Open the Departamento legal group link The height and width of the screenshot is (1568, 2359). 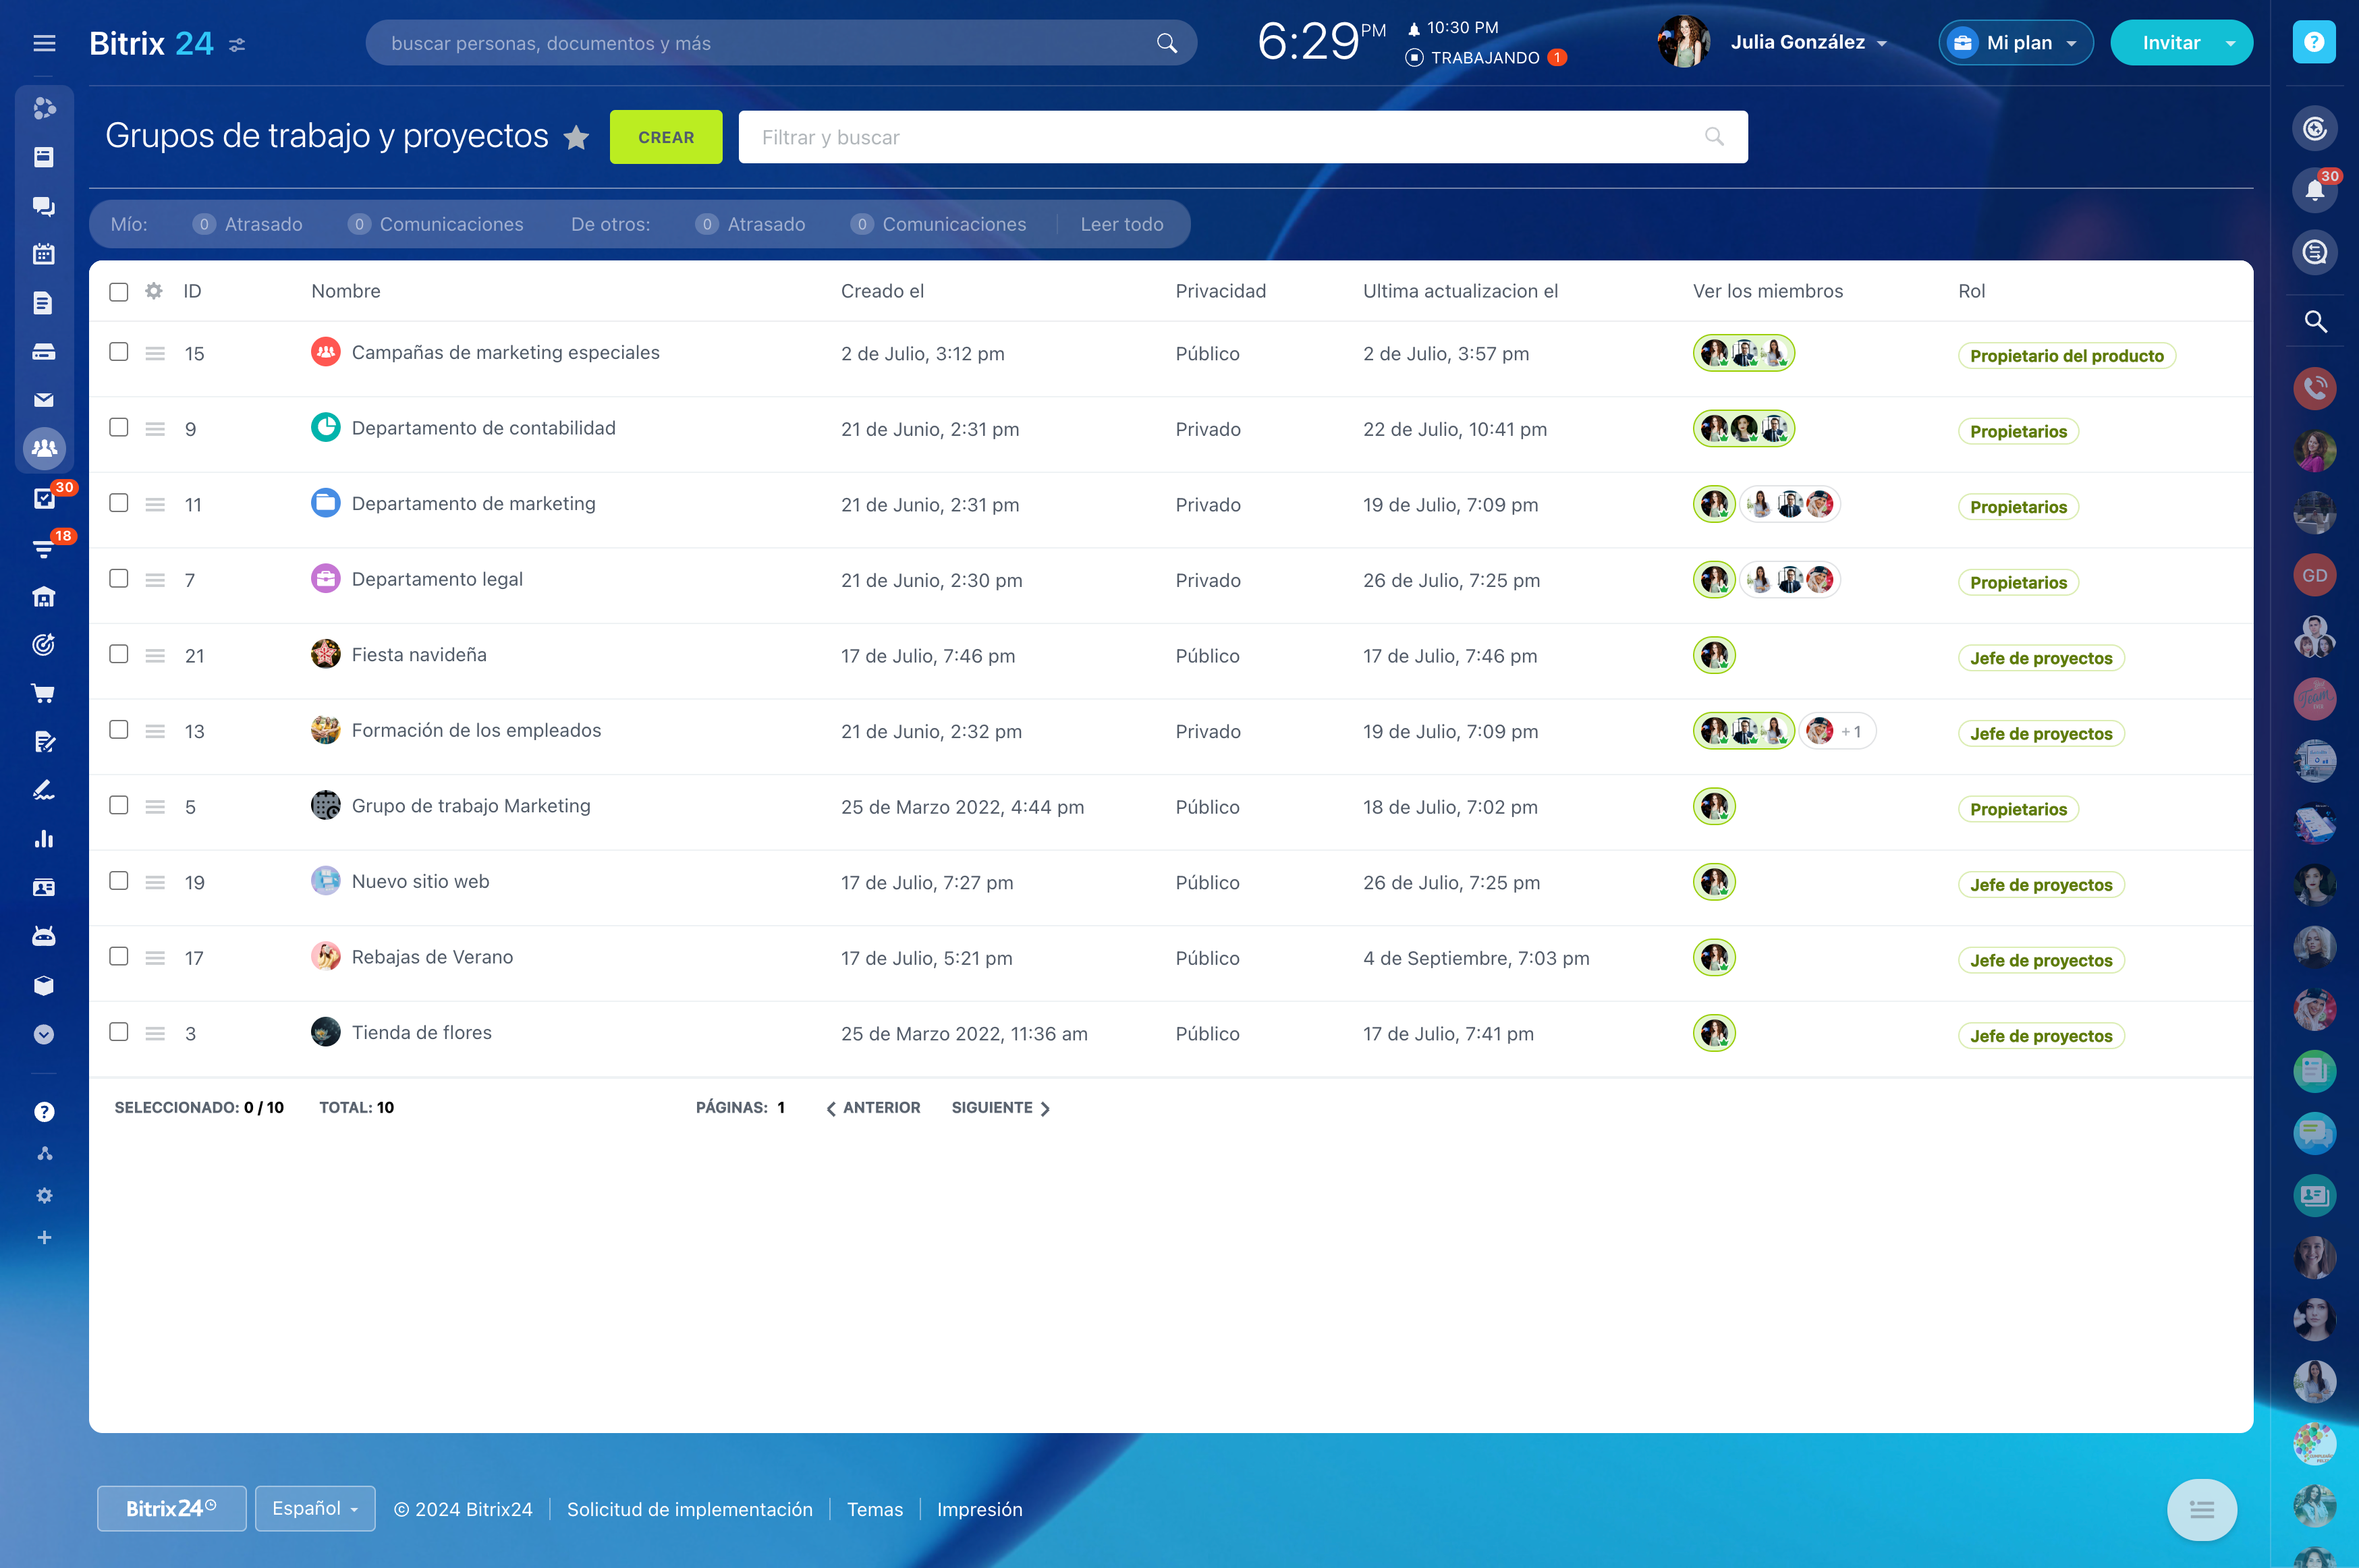tap(437, 579)
